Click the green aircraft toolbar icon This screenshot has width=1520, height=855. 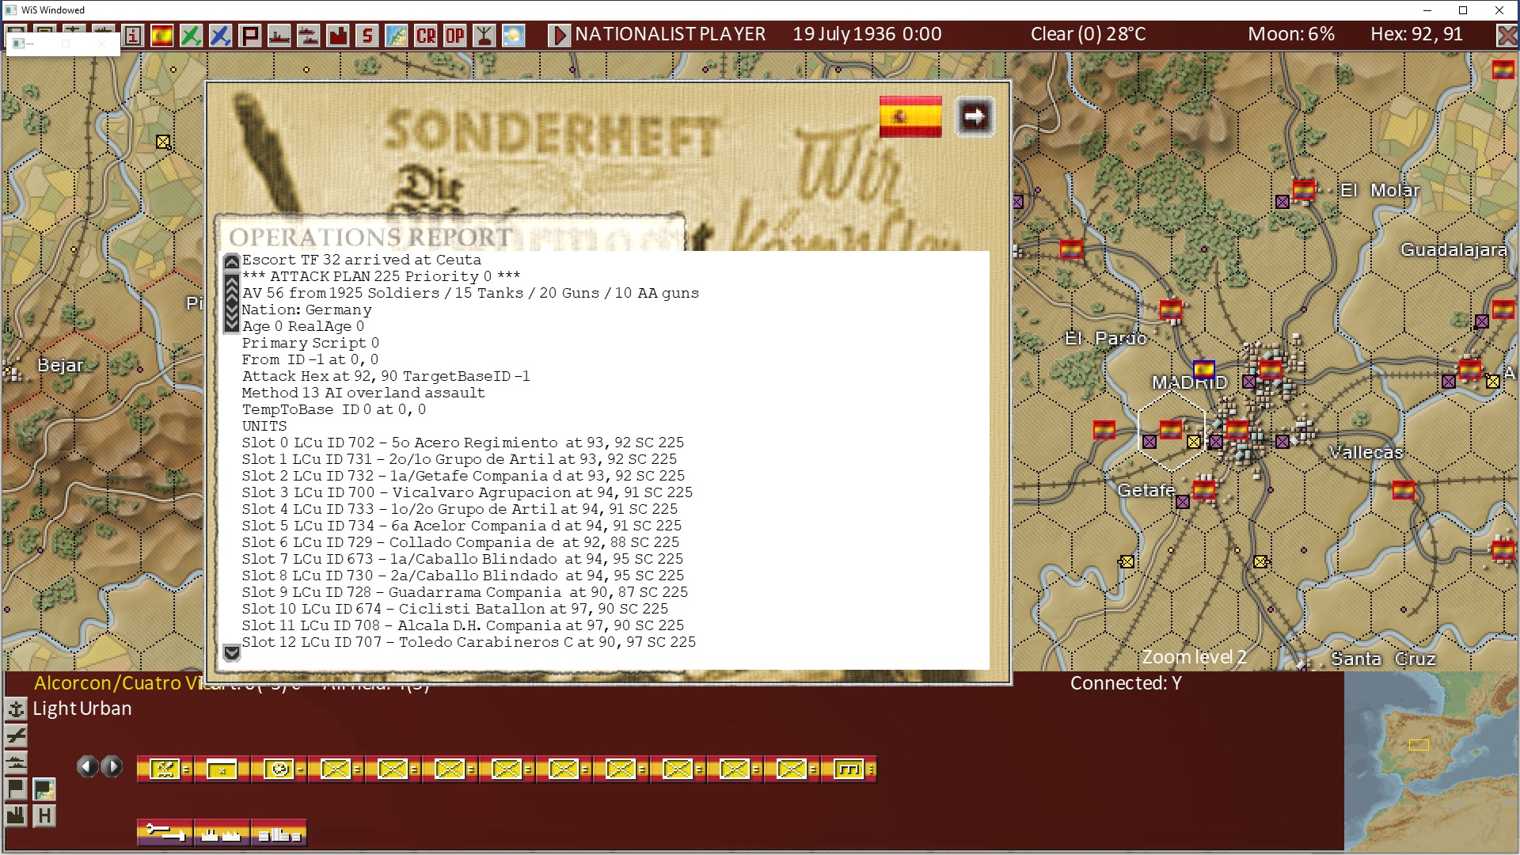pos(191,36)
